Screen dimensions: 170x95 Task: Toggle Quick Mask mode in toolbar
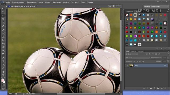point(3,85)
